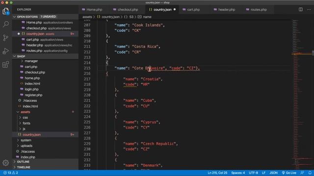The image size is (314, 176).
Task: Change language mode via JSON status item
Action: (x=273, y=173)
